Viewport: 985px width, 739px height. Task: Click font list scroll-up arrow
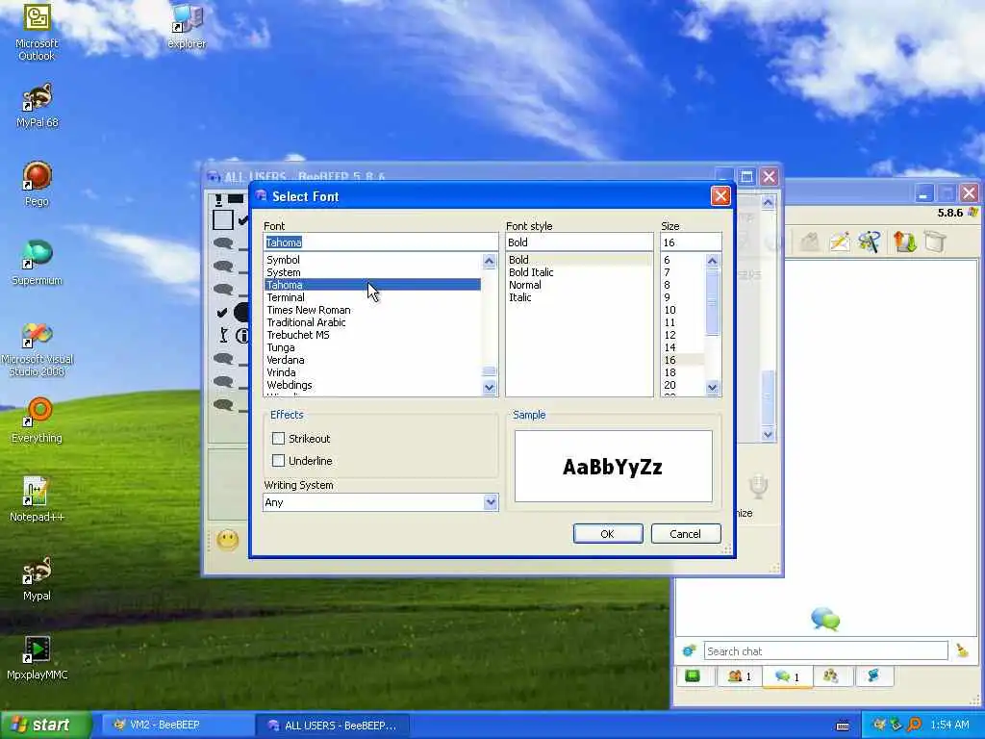tap(490, 261)
